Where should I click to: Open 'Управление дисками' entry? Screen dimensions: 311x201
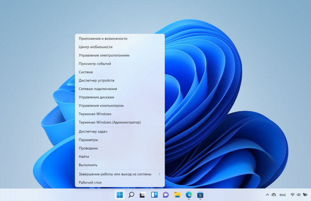click(x=96, y=97)
